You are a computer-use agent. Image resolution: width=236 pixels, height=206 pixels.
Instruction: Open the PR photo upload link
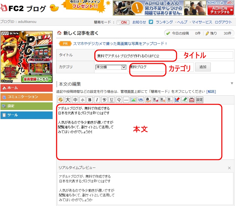click(120, 44)
